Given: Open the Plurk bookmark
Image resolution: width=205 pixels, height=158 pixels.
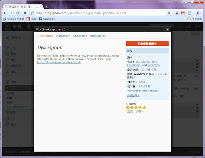Looking at the screenshot, I should click(32, 19).
